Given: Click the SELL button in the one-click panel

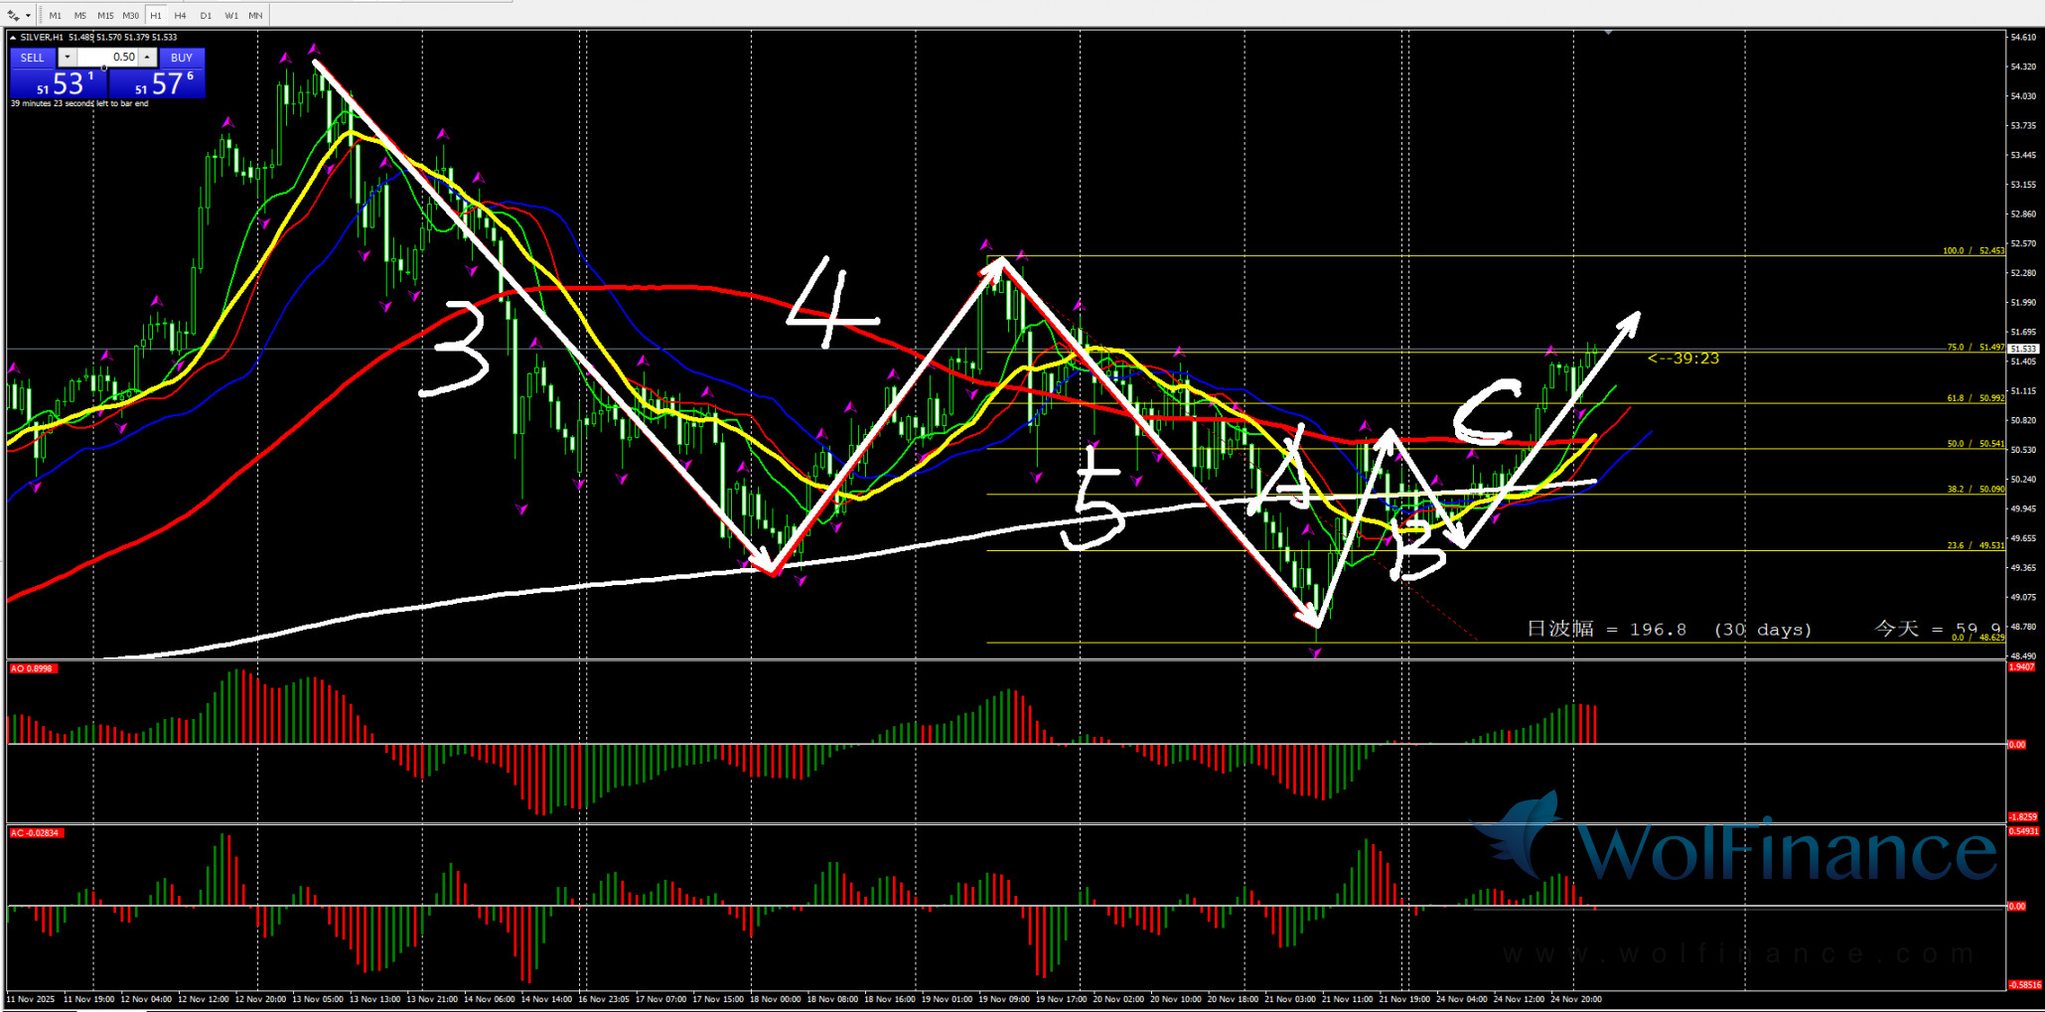Looking at the screenshot, I should [x=33, y=58].
